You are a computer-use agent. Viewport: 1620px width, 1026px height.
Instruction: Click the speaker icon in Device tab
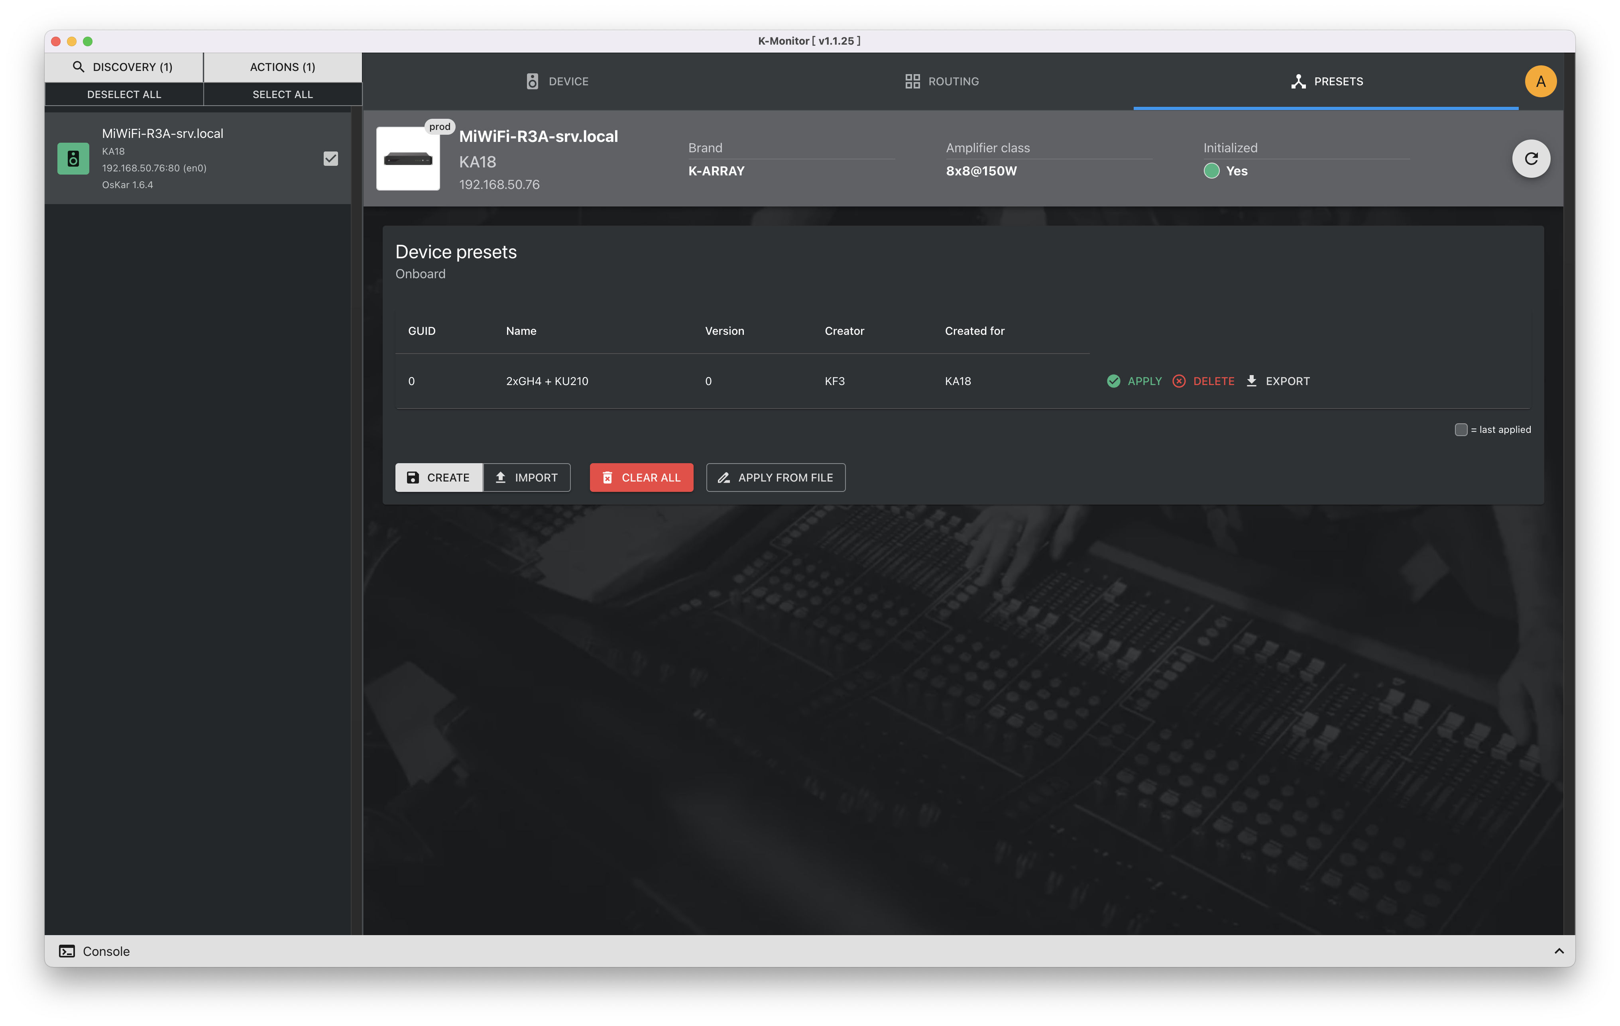pyautogui.click(x=532, y=81)
